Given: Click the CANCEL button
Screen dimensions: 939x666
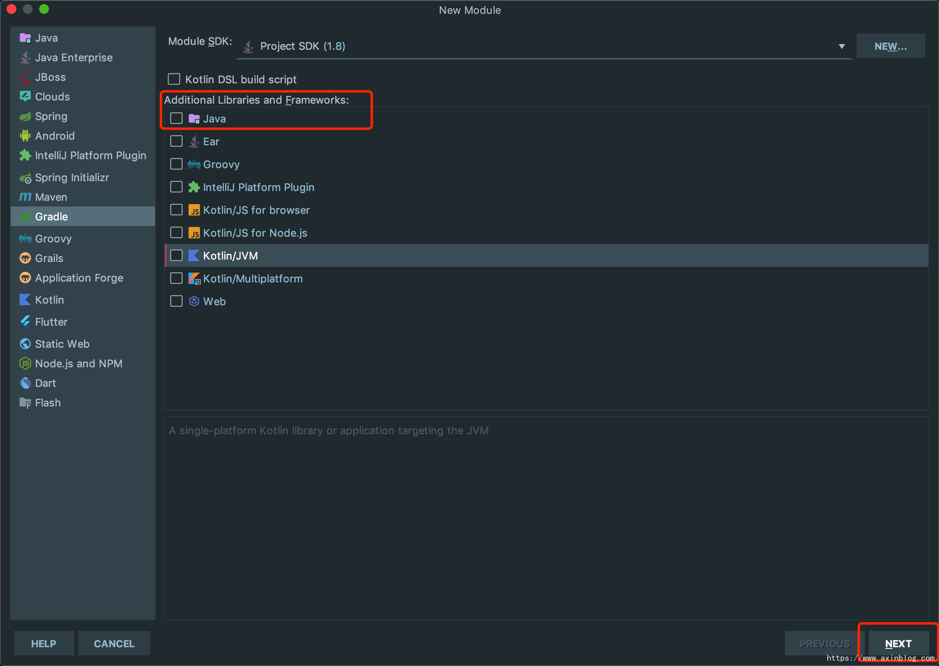Looking at the screenshot, I should 114,643.
